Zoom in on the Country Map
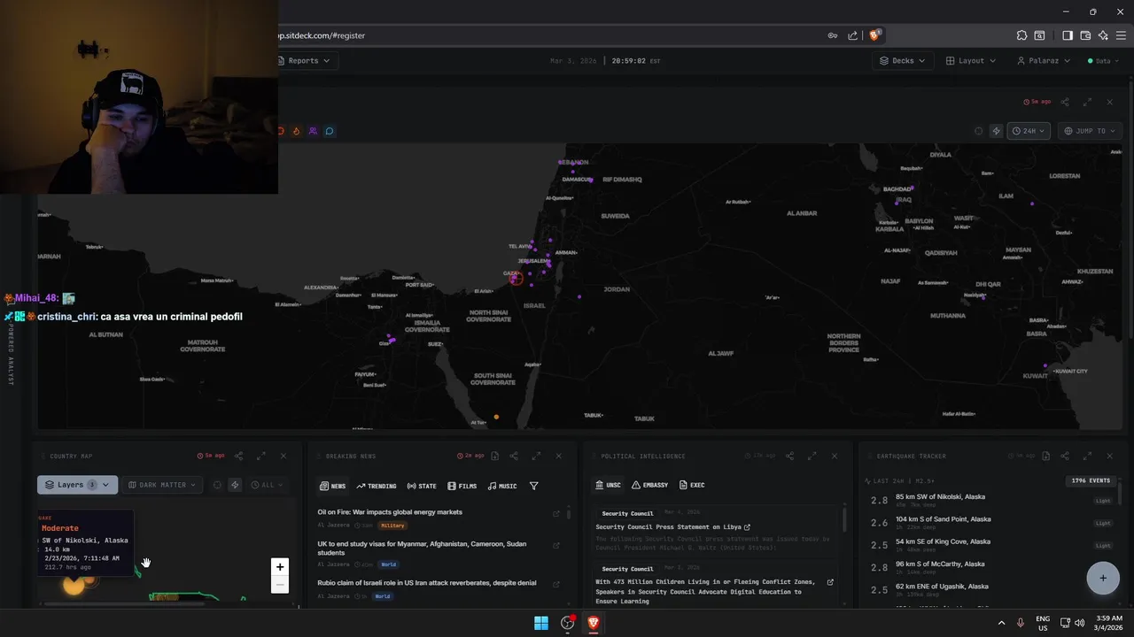This screenshot has height=637, width=1134. 280,567
